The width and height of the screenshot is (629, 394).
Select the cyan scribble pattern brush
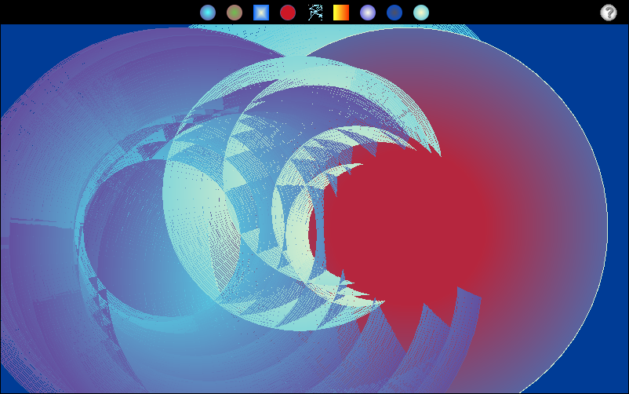tap(315, 13)
